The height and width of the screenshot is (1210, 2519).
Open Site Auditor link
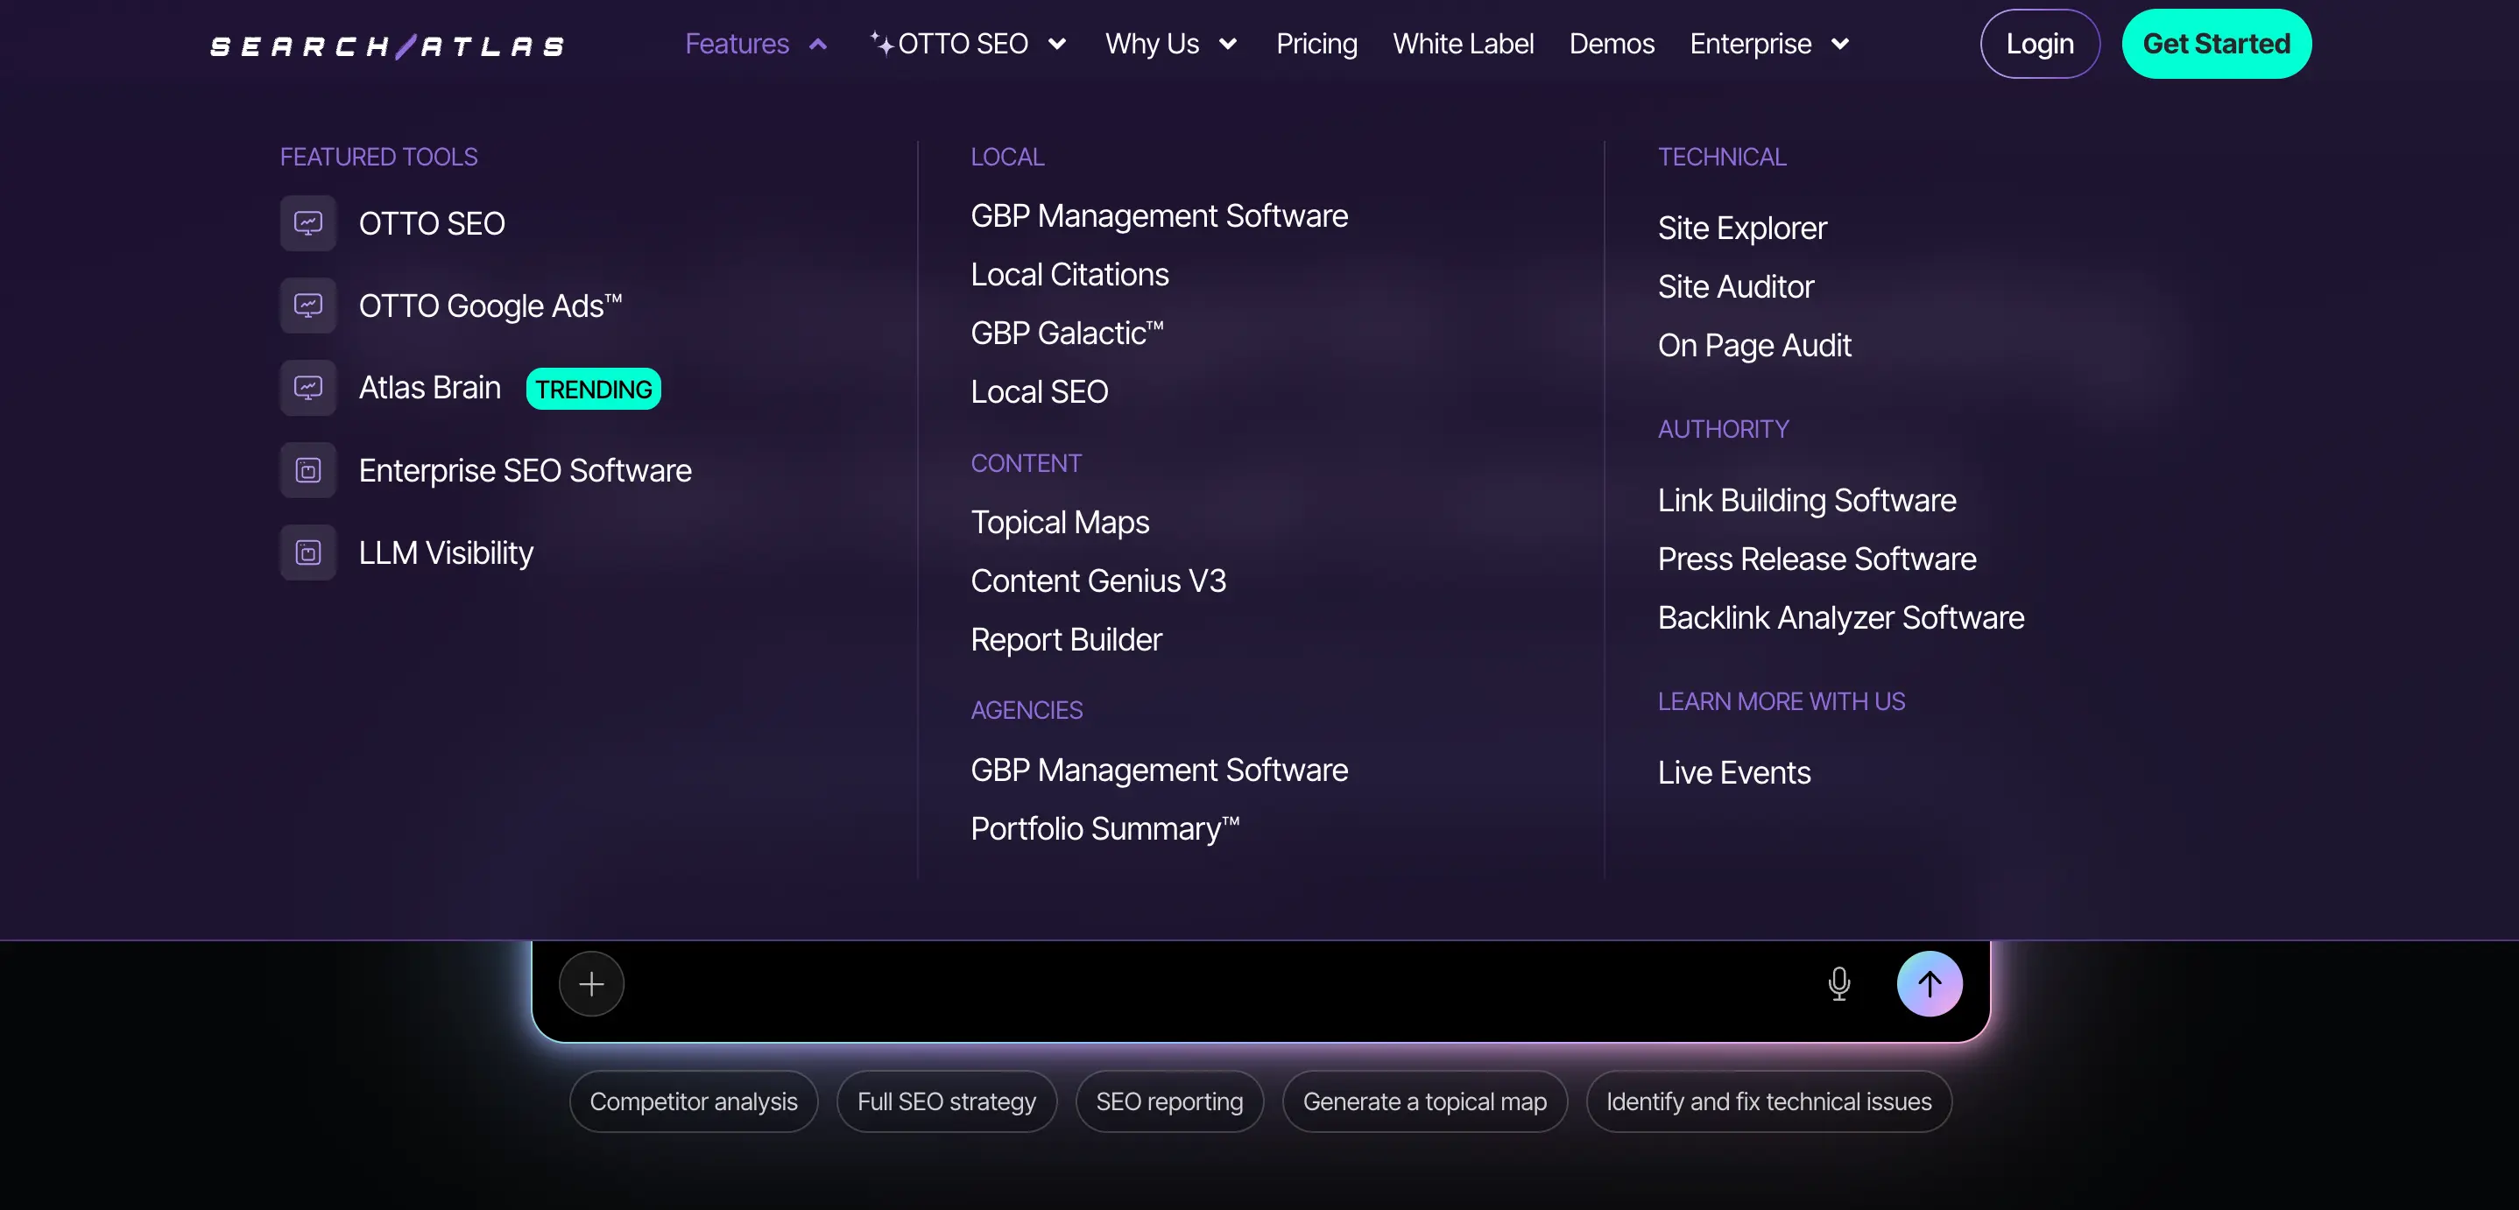coord(1735,286)
